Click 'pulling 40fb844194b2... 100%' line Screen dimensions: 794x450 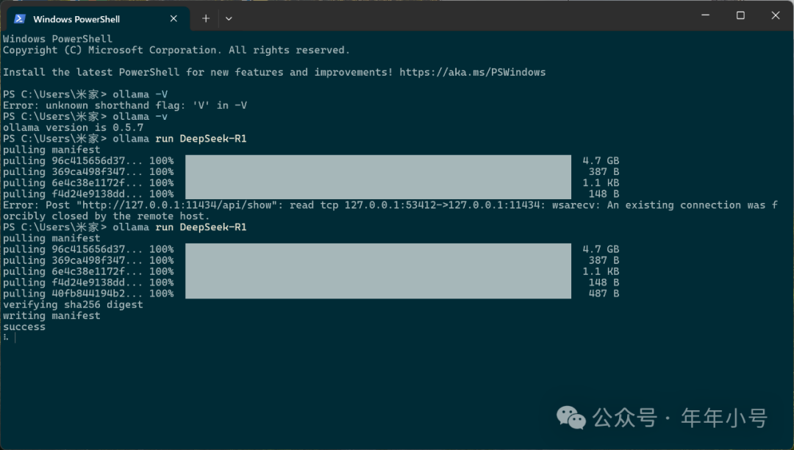88,293
